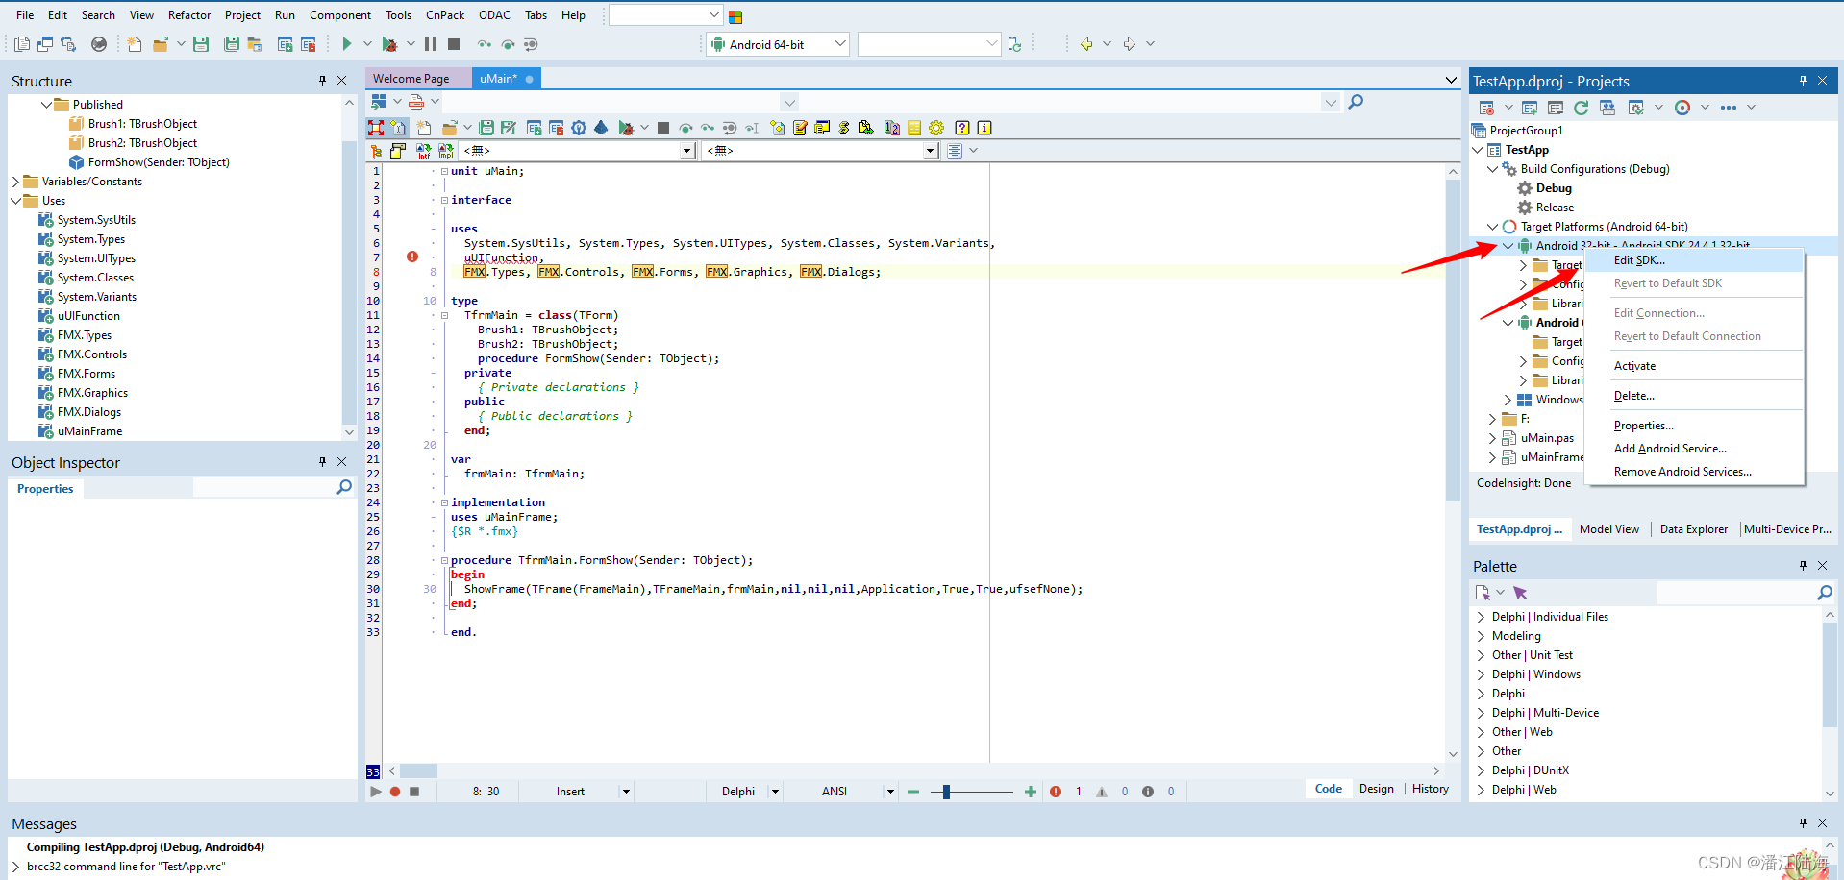Image resolution: width=1844 pixels, height=880 pixels.
Task: Open the Model View tab
Action: (x=1608, y=529)
